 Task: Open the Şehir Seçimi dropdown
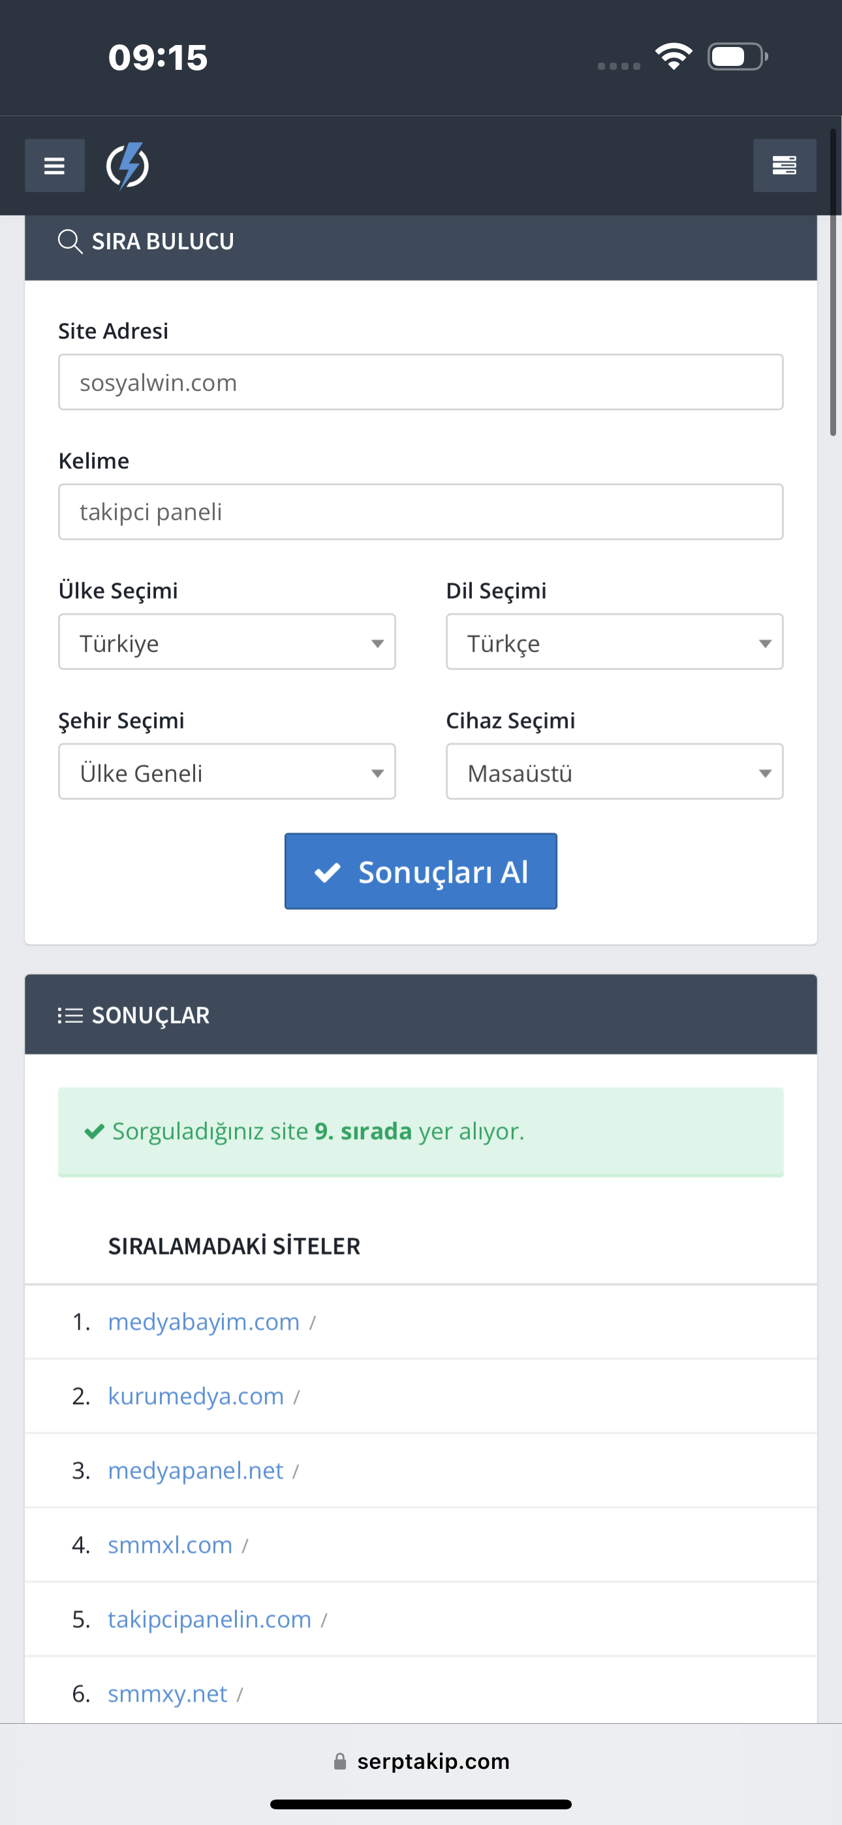(x=226, y=772)
